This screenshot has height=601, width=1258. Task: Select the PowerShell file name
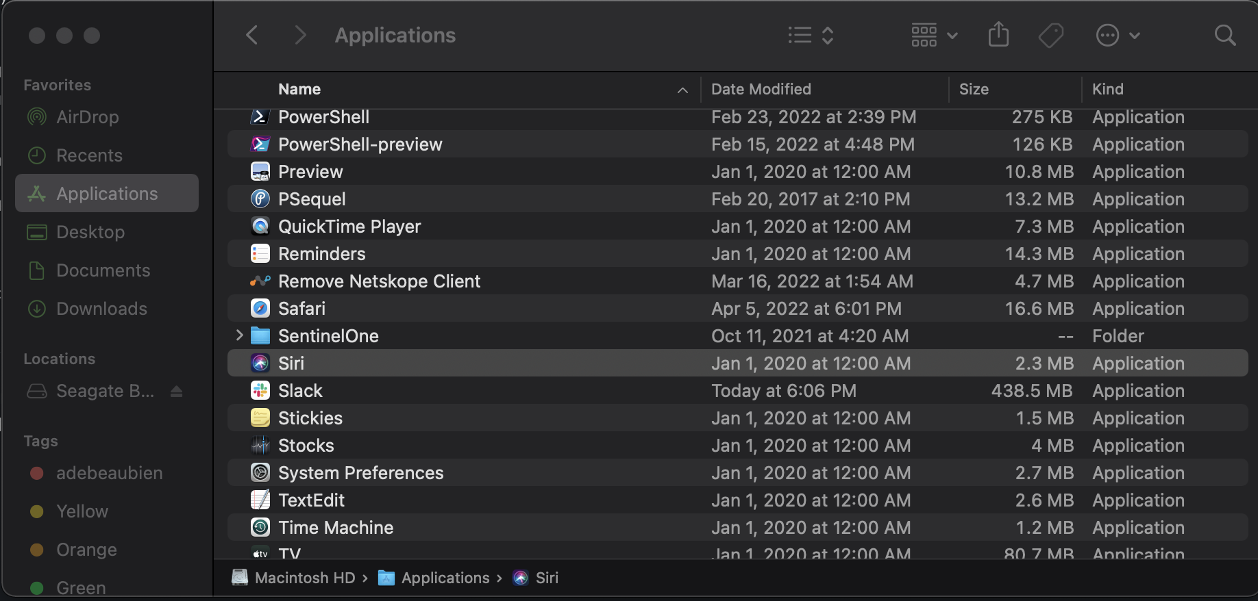pyautogui.click(x=323, y=117)
